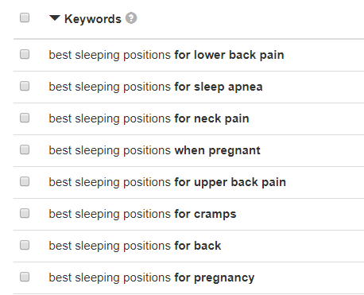Tick the checkbox for cramps keyword

tap(25, 213)
